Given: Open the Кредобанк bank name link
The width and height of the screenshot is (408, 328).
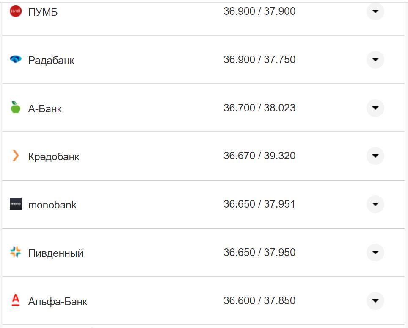Looking at the screenshot, I should coord(54,157).
